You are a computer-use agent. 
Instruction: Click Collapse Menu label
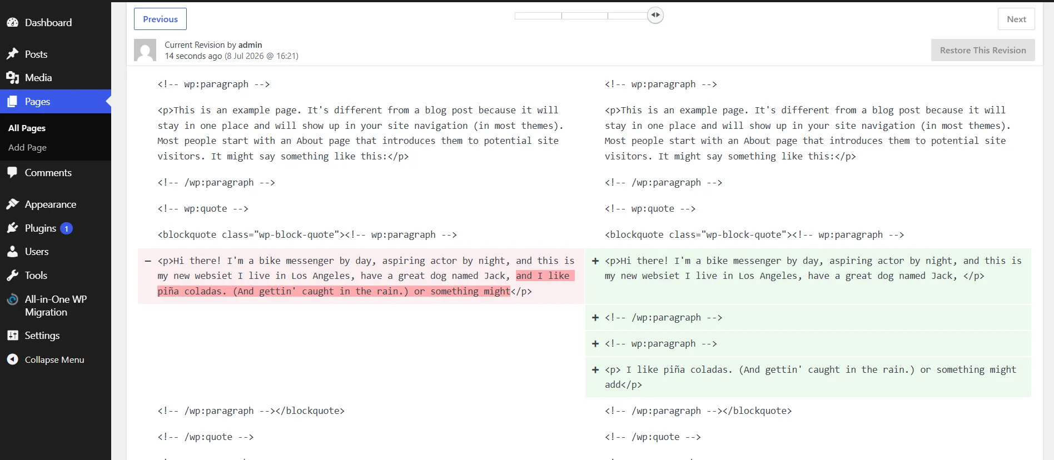tap(54, 359)
